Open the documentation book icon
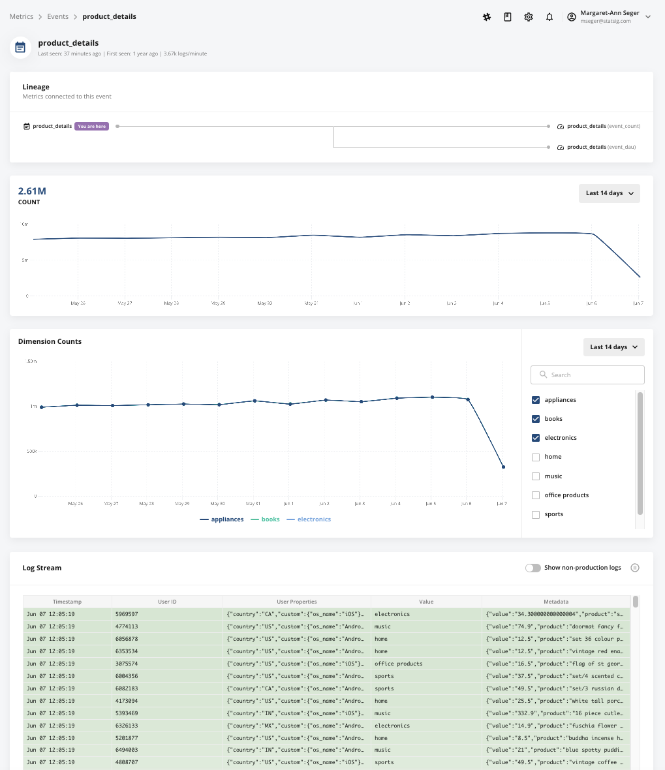 click(507, 17)
